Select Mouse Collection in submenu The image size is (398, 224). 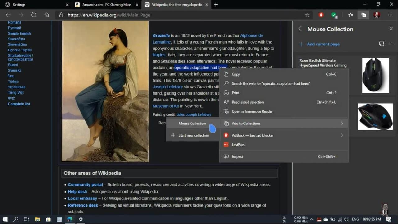[192, 124]
